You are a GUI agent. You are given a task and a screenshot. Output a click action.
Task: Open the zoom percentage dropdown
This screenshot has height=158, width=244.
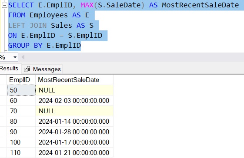[x=15, y=57]
